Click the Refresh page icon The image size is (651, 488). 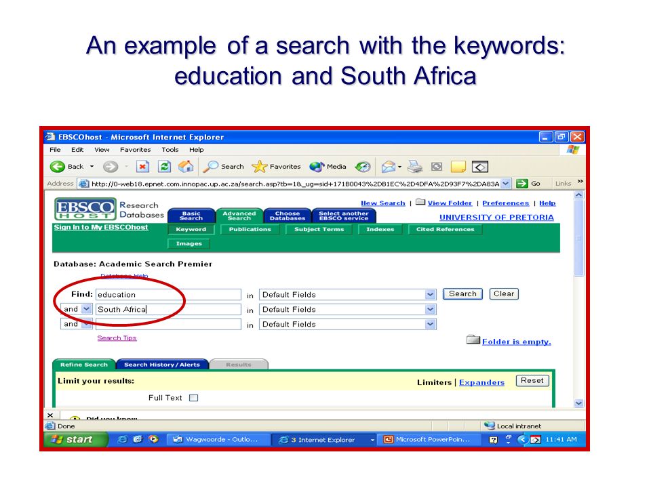[164, 167]
